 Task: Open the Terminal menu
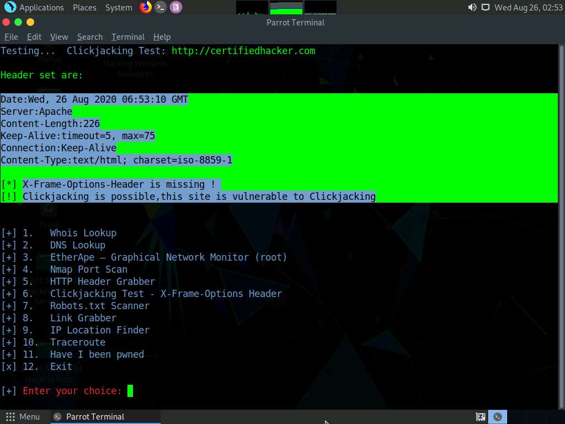128,37
